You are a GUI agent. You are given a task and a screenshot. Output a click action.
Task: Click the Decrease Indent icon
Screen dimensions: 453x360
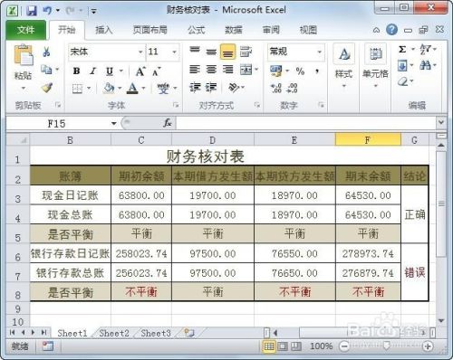click(x=195, y=88)
